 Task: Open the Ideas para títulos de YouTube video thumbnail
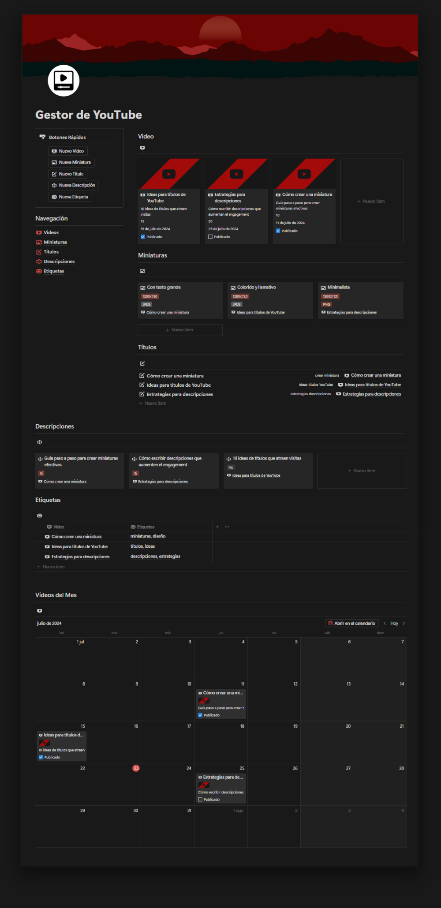[x=169, y=174]
